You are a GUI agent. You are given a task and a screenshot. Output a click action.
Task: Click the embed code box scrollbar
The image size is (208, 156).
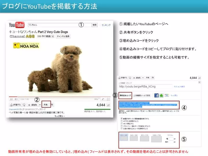(179, 105)
